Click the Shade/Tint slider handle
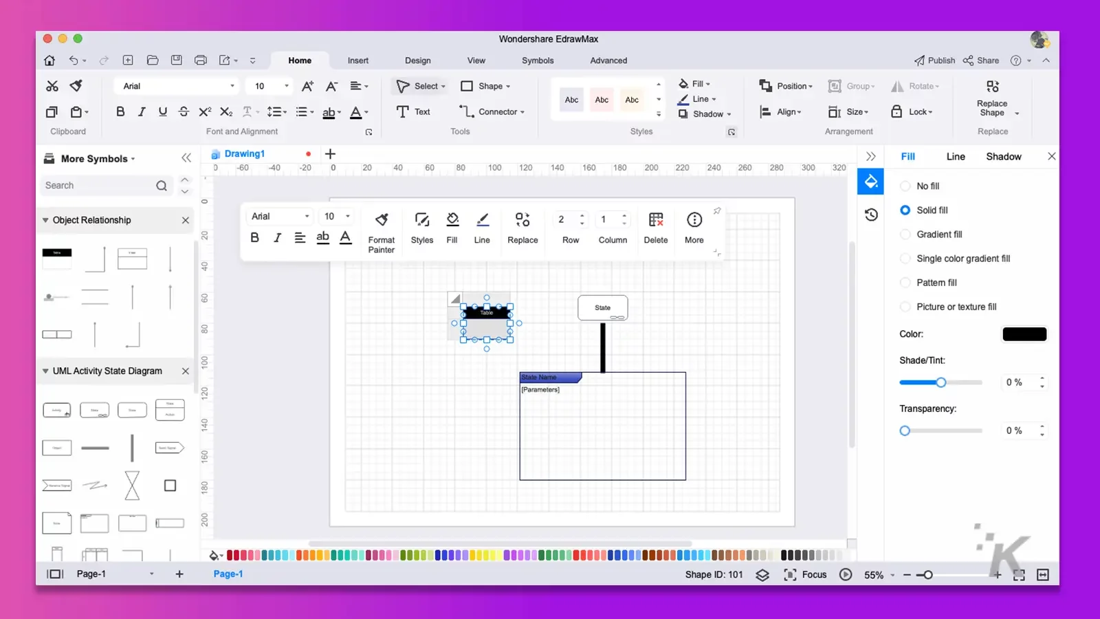The image size is (1100, 619). [940, 382]
